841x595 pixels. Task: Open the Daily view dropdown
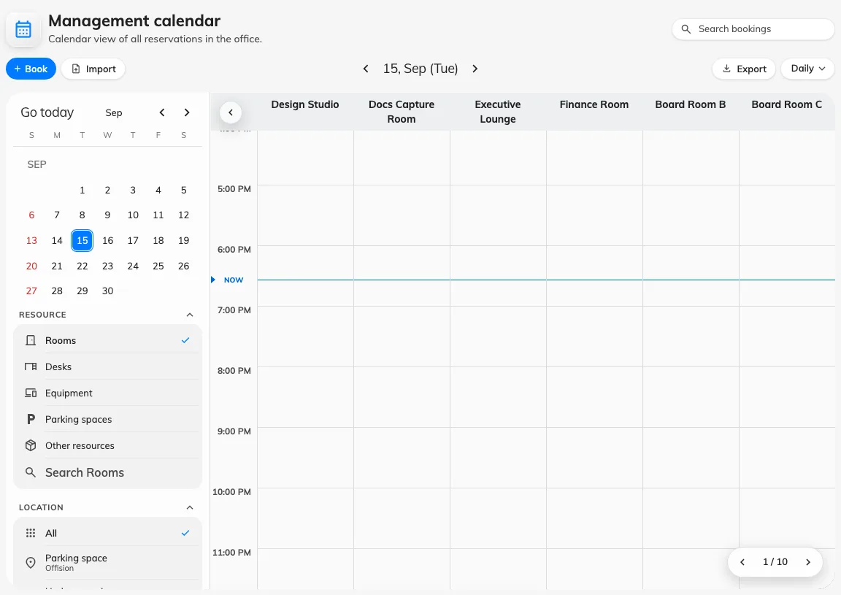point(807,69)
